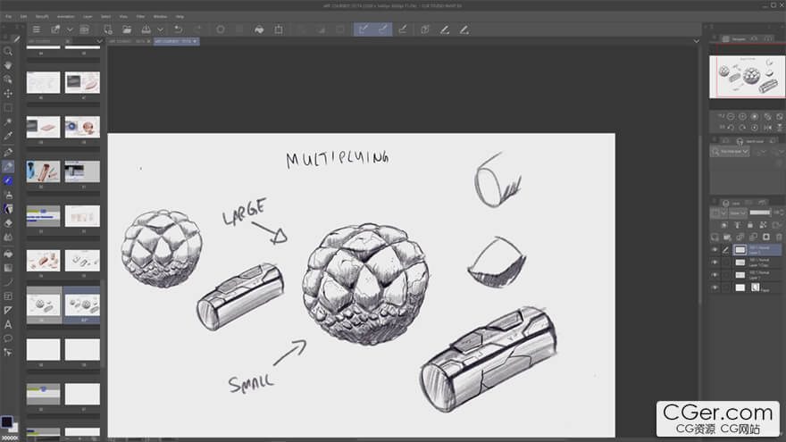Select the Move layer tool
The image size is (786, 442).
click(8, 93)
